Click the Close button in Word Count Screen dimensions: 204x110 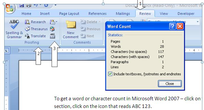170,84
